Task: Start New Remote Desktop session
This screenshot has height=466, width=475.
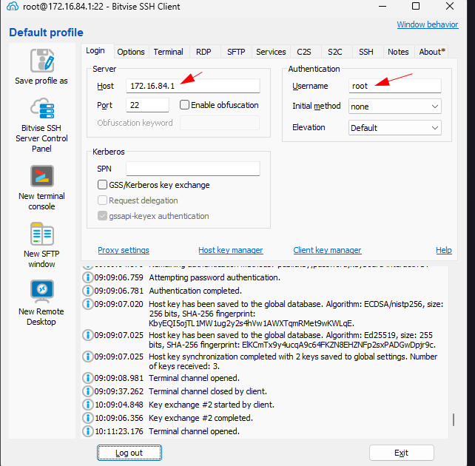Action: (x=41, y=291)
